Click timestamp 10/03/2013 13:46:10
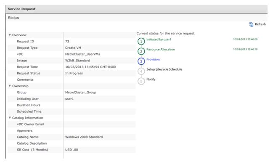This screenshot has width=273, height=164. click(245, 49)
